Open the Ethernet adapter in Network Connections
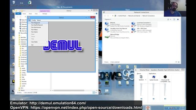Image resolution: width=196 pixels, height=110 pixels. pyautogui.click(x=117, y=24)
